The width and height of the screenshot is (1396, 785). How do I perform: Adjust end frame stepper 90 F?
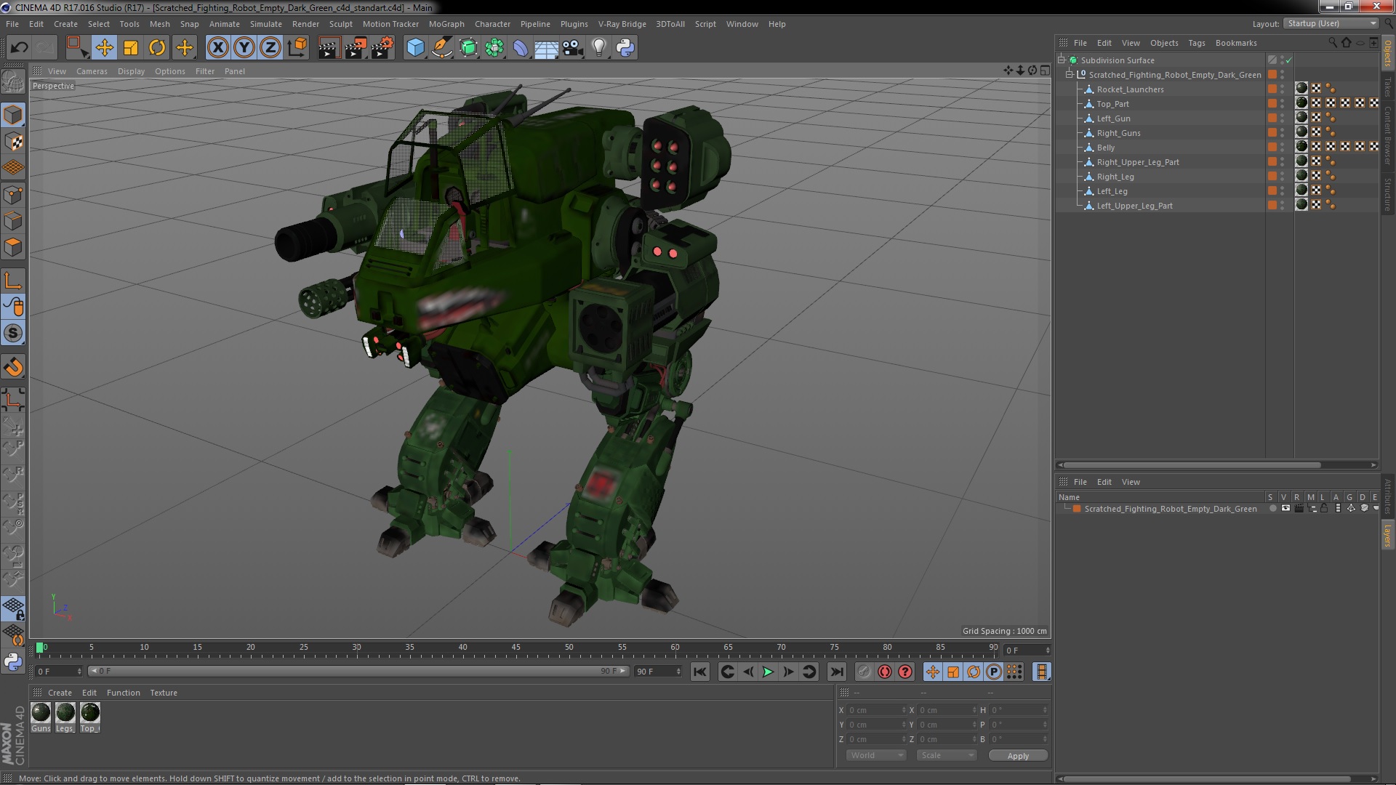[x=678, y=672]
